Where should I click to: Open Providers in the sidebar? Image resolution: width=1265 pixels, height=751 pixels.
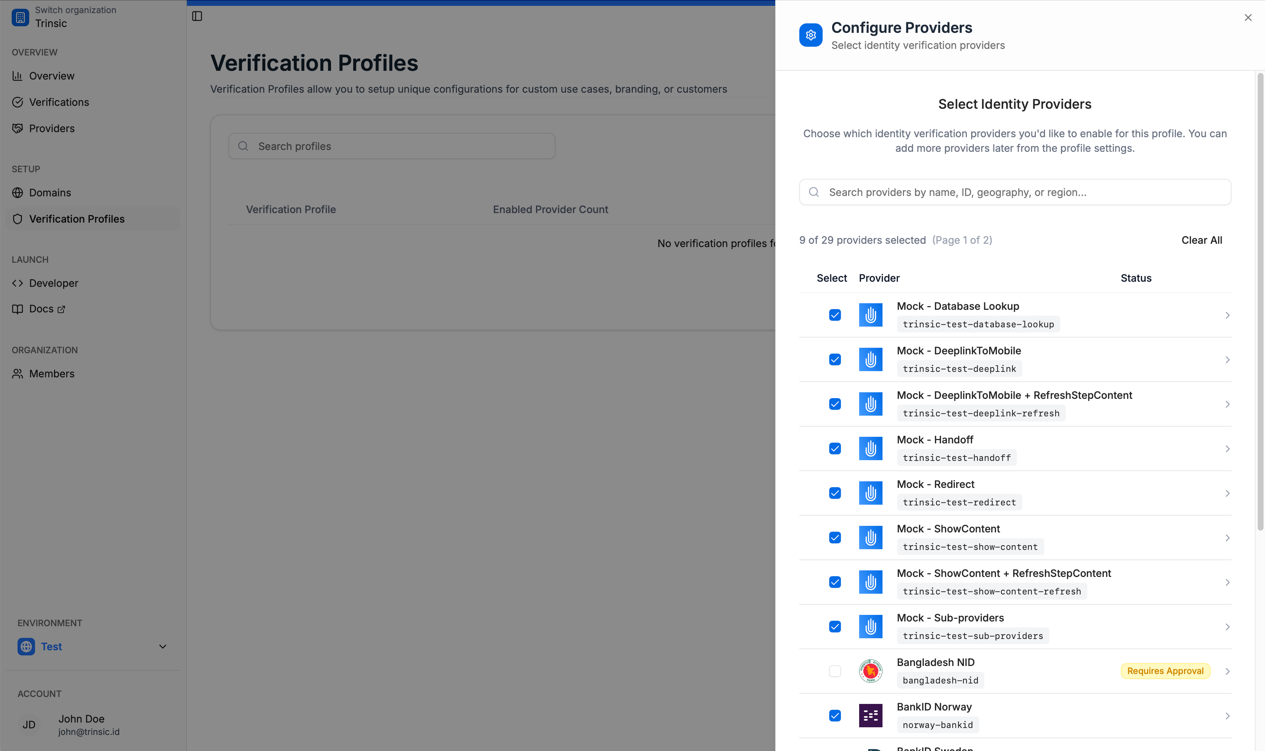(x=51, y=128)
